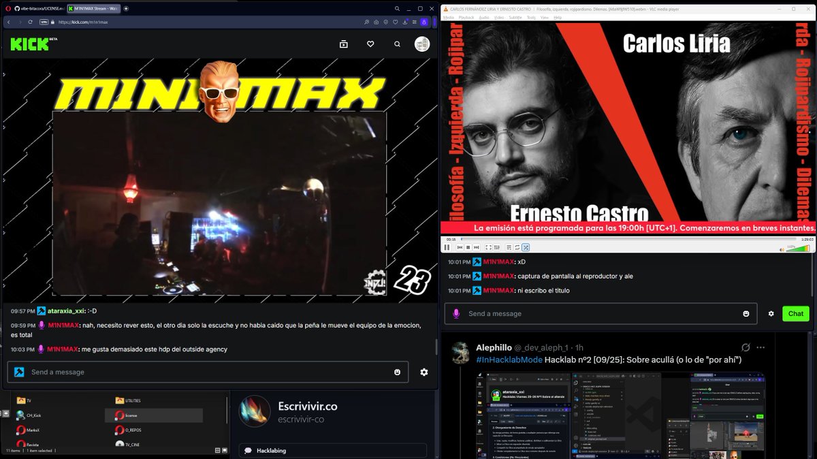Click right chat Send a message field

coord(602,313)
